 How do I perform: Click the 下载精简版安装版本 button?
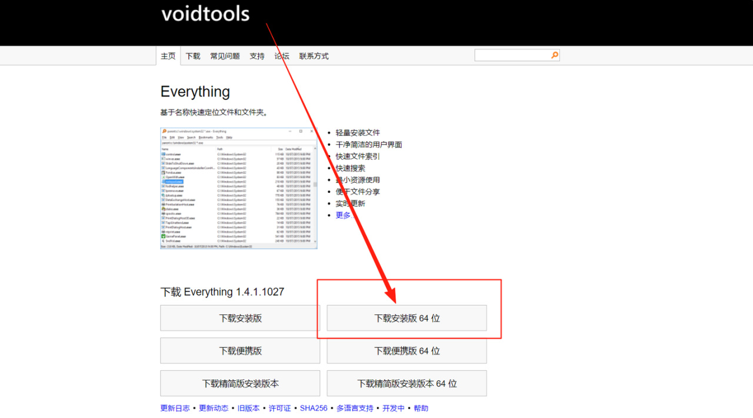tap(240, 383)
